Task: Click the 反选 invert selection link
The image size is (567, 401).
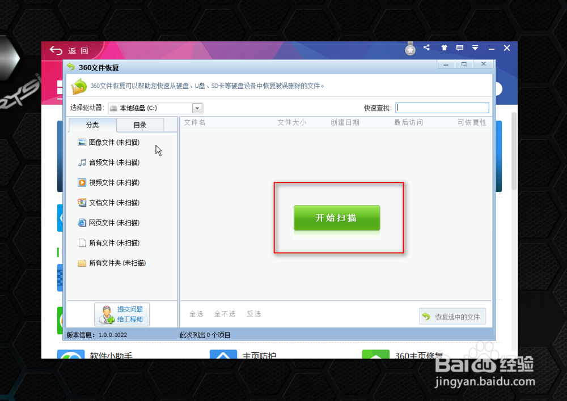Action: click(x=253, y=313)
